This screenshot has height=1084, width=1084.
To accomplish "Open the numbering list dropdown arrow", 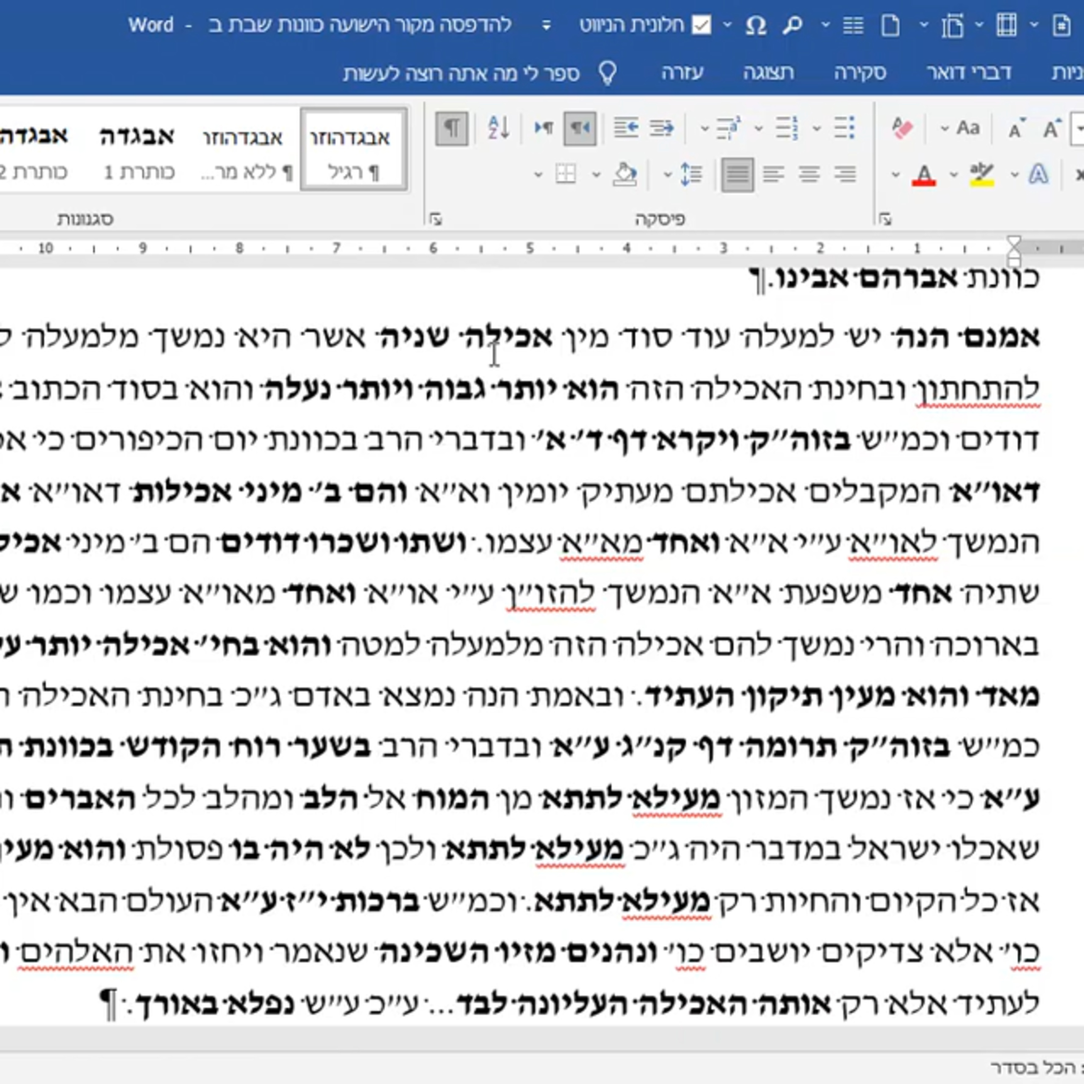I will click(x=758, y=129).
